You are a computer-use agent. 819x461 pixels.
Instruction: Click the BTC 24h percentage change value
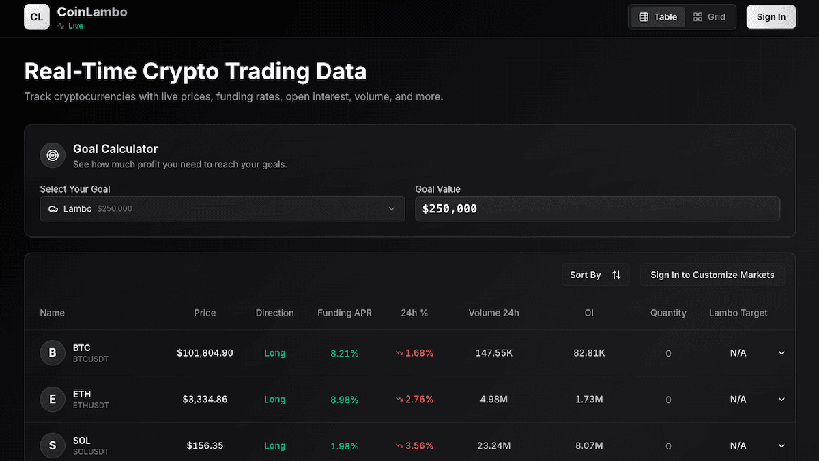point(414,353)
